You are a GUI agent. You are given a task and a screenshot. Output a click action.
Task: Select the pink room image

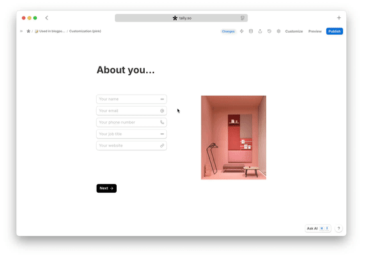(234, 137)
